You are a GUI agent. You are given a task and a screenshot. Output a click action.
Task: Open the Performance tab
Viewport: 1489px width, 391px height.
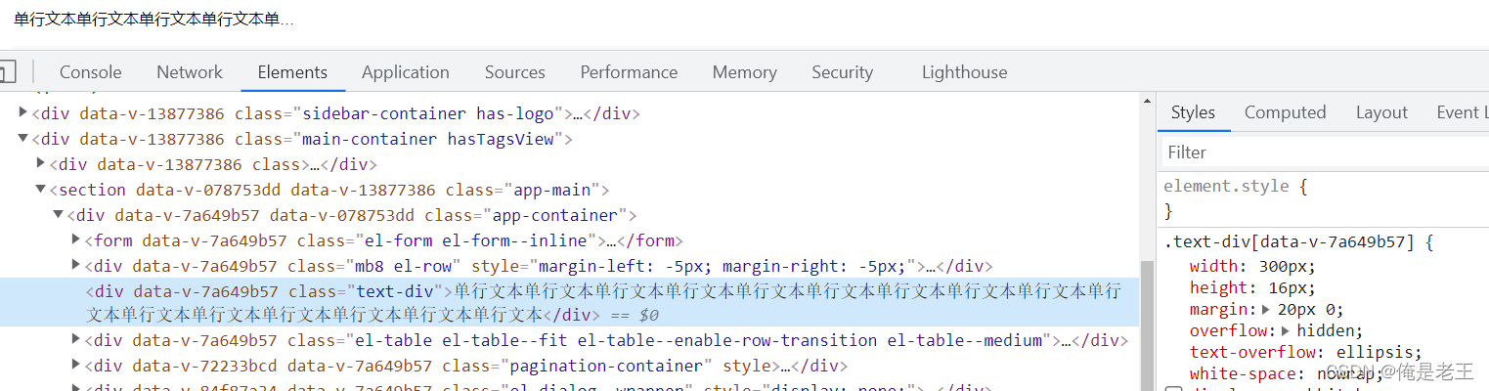(629, 72)
